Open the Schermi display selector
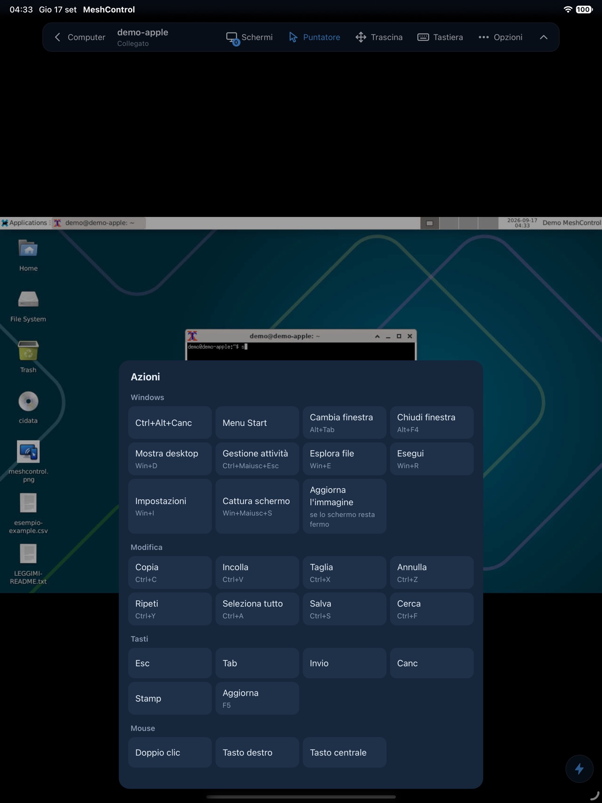602x803 pixels. 249,37
